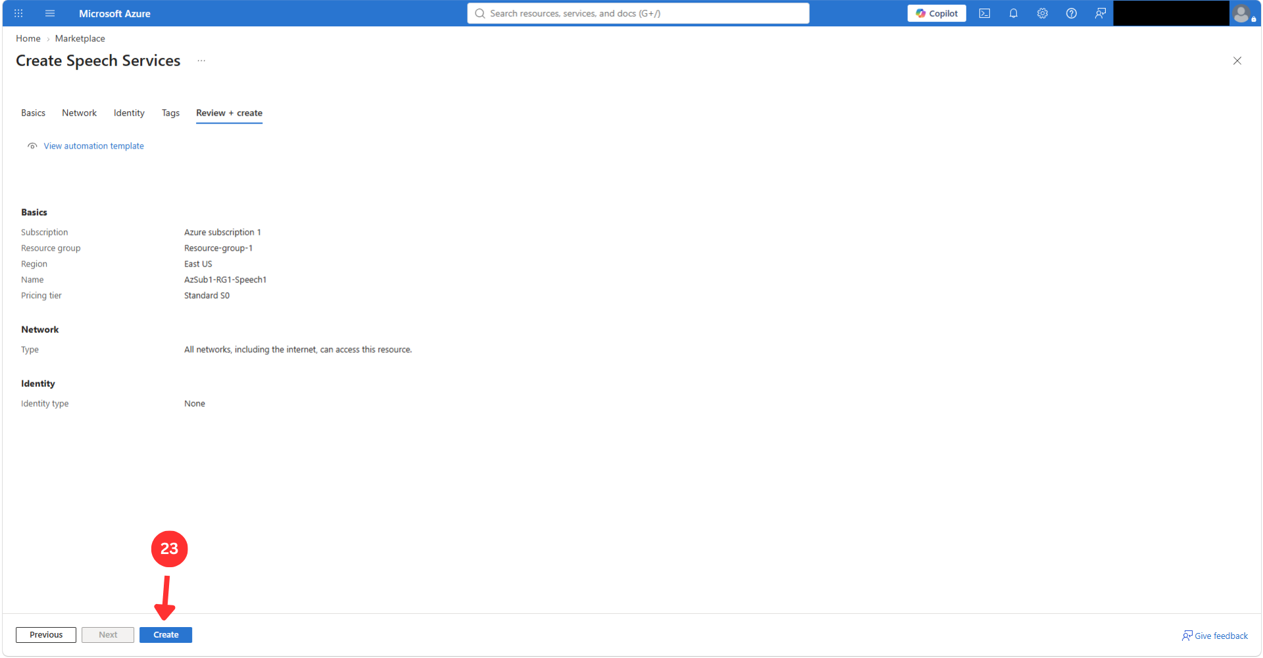Click the network type description text
This screenshot has height=658, width=1263.
click(x=298, y=349)
